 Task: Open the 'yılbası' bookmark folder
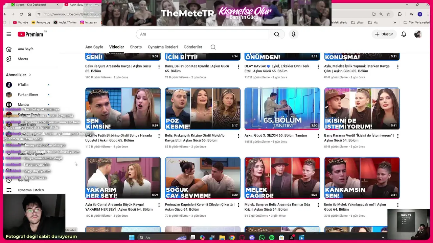click(358, 23)
